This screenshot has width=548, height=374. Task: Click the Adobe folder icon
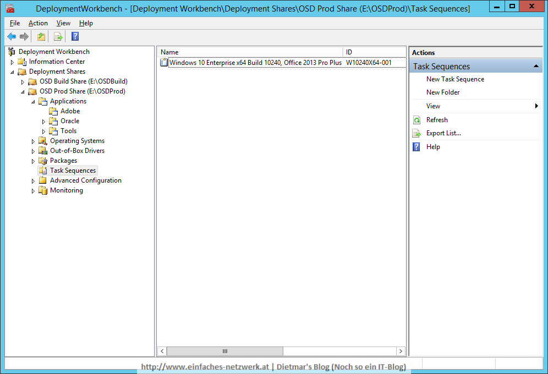pyautogui.click(x=53, y=111)
